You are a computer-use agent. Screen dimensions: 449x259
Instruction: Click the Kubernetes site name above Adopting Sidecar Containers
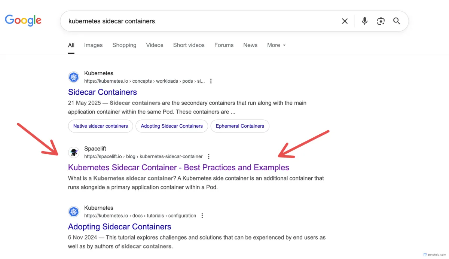click(99, 208)
